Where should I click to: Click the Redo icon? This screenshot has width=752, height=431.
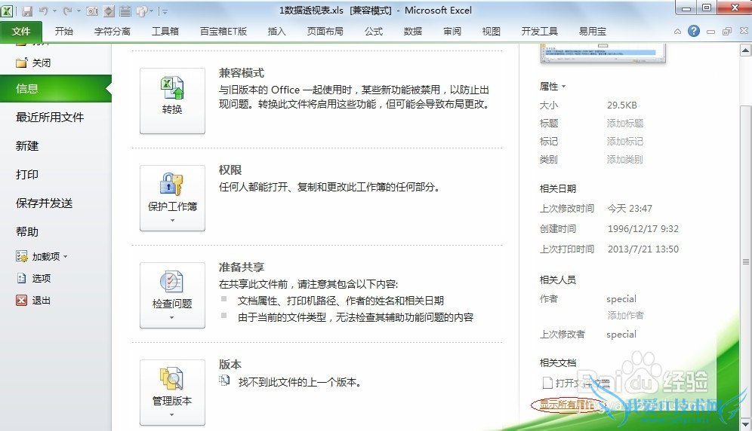tap(68, 11)
